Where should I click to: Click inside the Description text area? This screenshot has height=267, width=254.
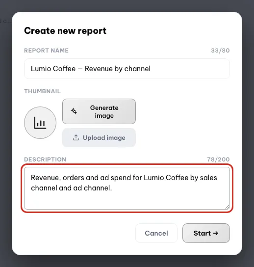(127, 188)
